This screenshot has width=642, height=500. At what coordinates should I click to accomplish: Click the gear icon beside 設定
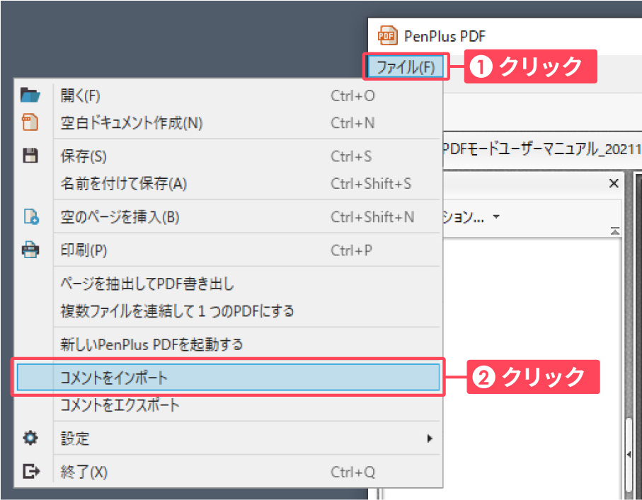[x=30, y=438]
